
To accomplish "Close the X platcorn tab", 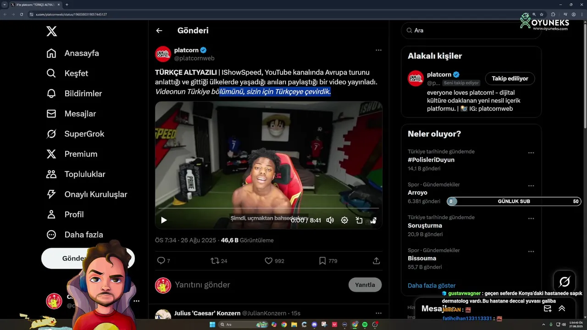I will [59, 5].
